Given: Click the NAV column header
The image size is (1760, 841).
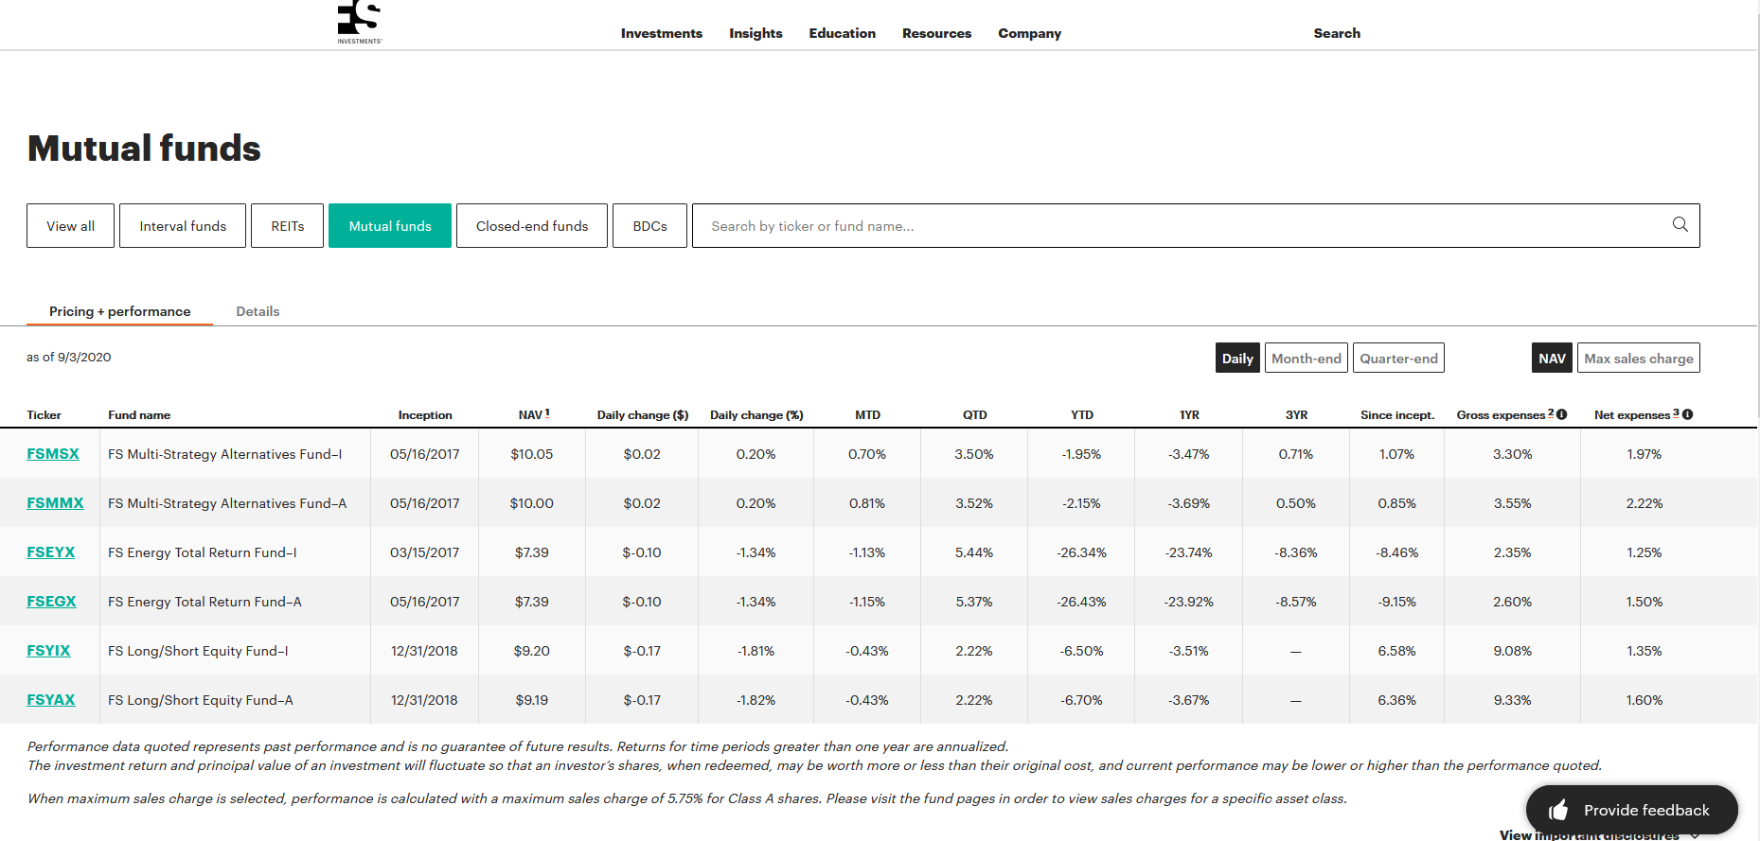Looking at the screenshot, I should pyautogui.click(x=533, y=414).
